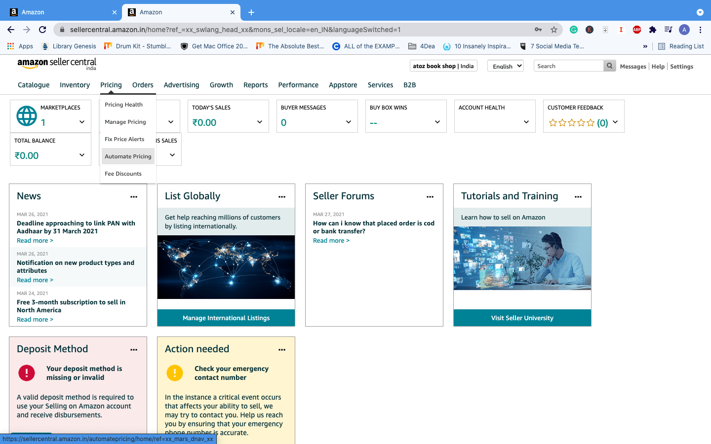711x444 pixels.
Task: Click the browser reload page icon
Action: coord(42,30)
